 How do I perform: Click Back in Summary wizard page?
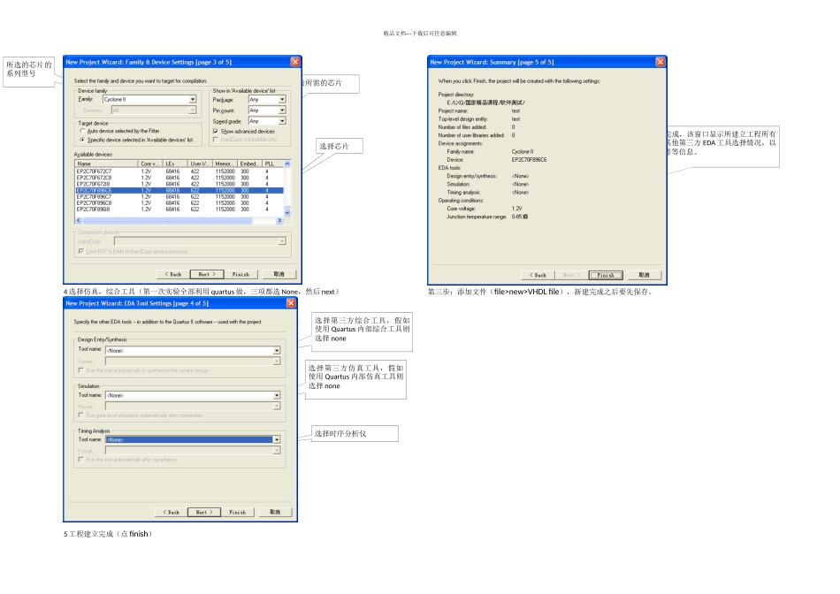tap(538, 275)
